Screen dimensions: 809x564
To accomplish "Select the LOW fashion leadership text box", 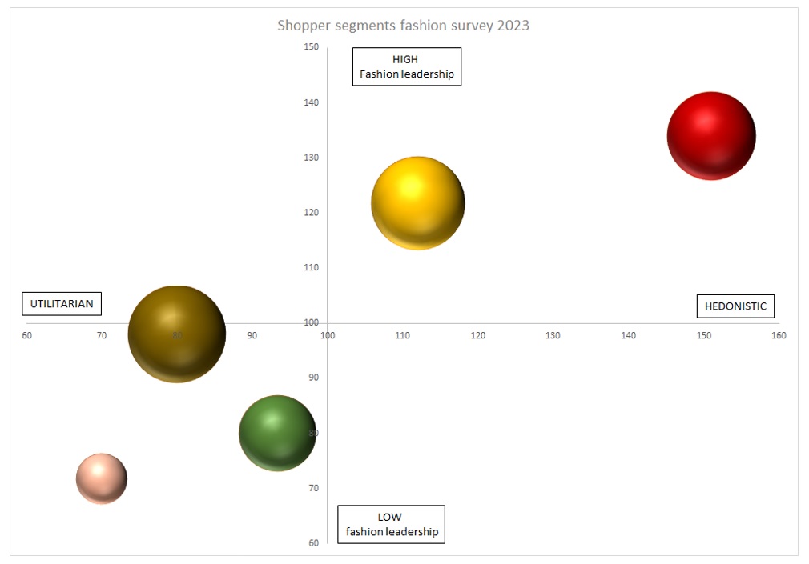I will pyautogui.click(x=391, y=524).
